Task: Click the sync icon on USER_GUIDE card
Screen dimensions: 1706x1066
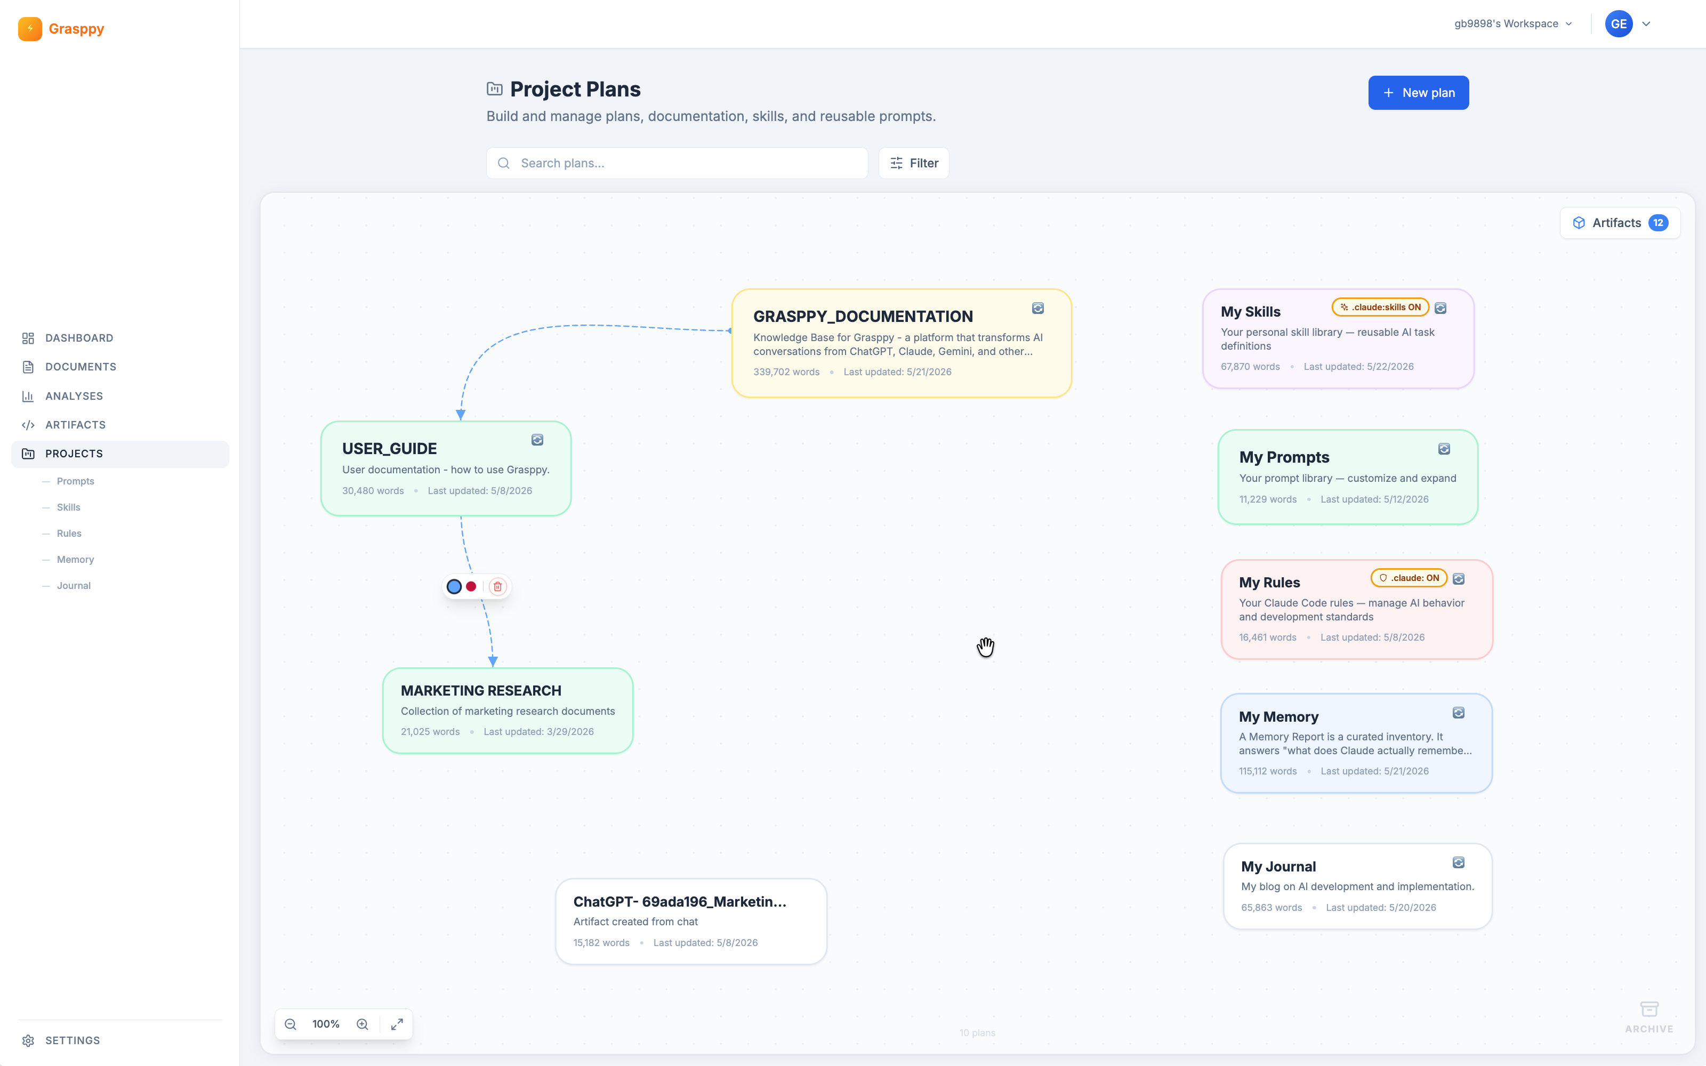Action: click(537, 440)
